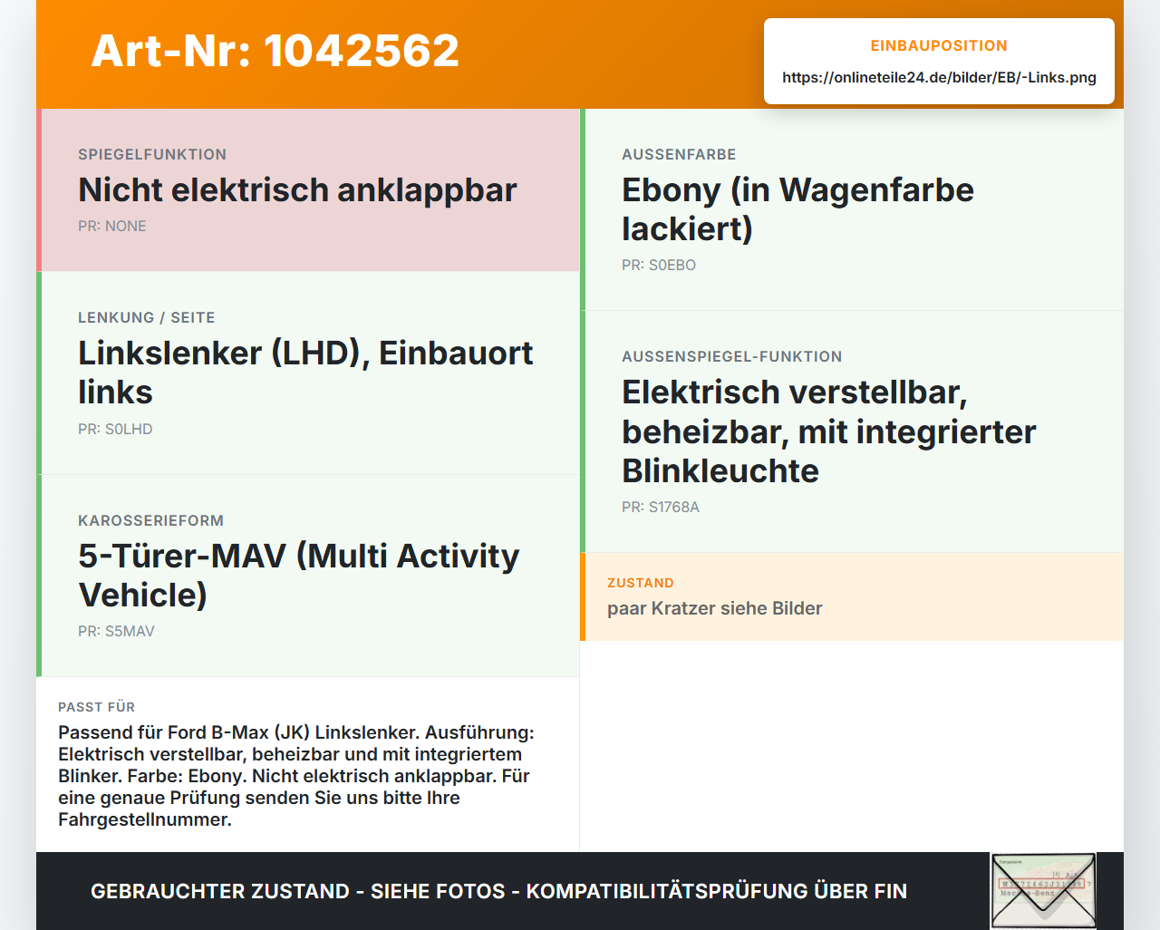Click the SPIEGELFUNKTION label
The image size is (1160, 930).
click(152, 154)
